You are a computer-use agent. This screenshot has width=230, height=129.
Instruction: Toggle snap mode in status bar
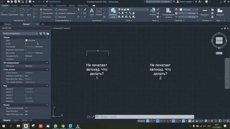click(151, 121)
